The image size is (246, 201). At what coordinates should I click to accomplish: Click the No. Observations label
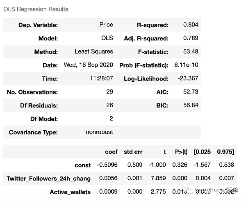tap(32, 92)
